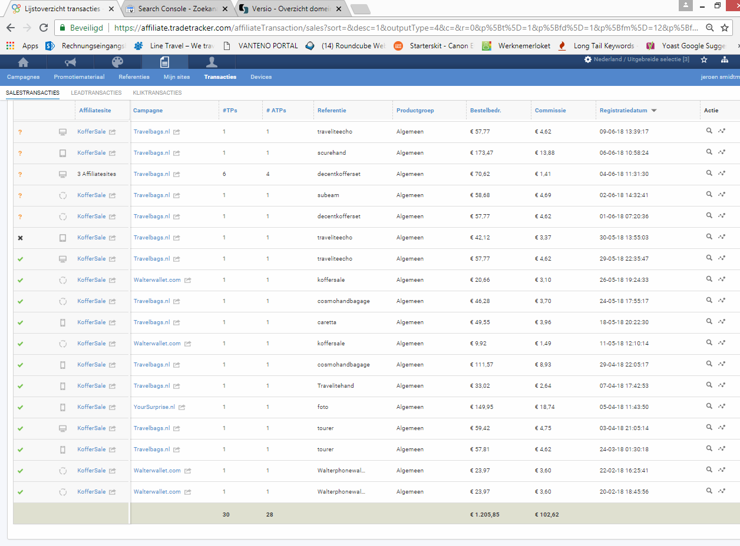Image resolution: width=740 pixels, height=546 pixels.
Task: Open the Mijn sites menu
Action: click(177, 77)
